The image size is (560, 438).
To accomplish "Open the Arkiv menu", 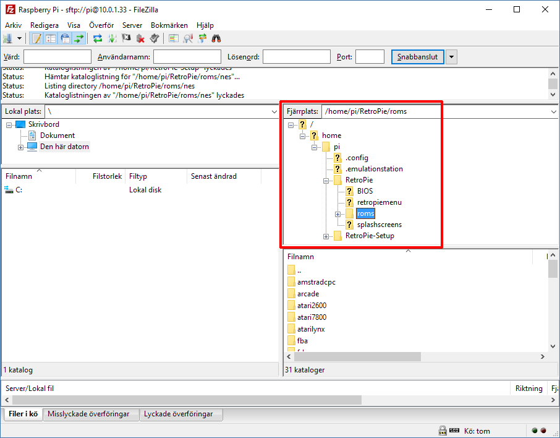I will (x=13, y=25).
